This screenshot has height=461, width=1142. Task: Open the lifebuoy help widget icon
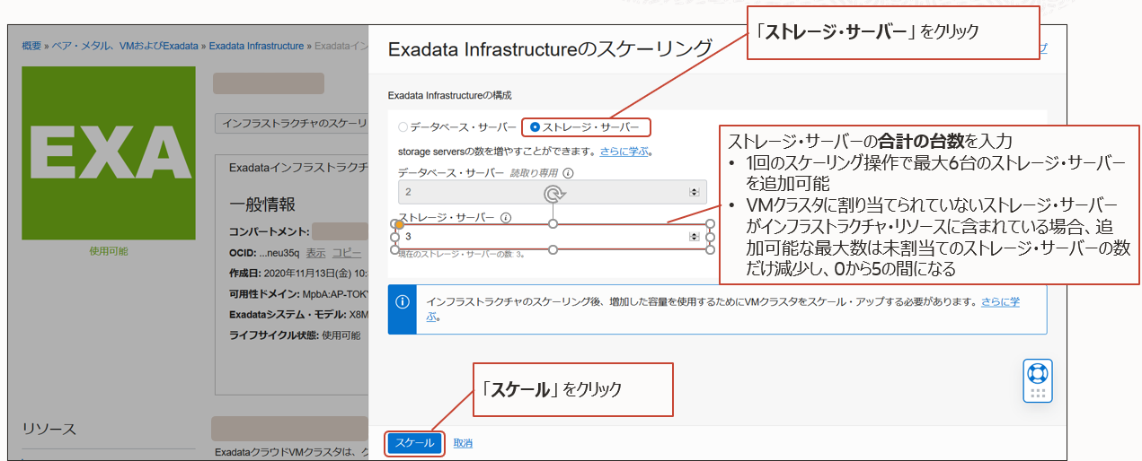pyautogui.click(x=1038, y=372)
